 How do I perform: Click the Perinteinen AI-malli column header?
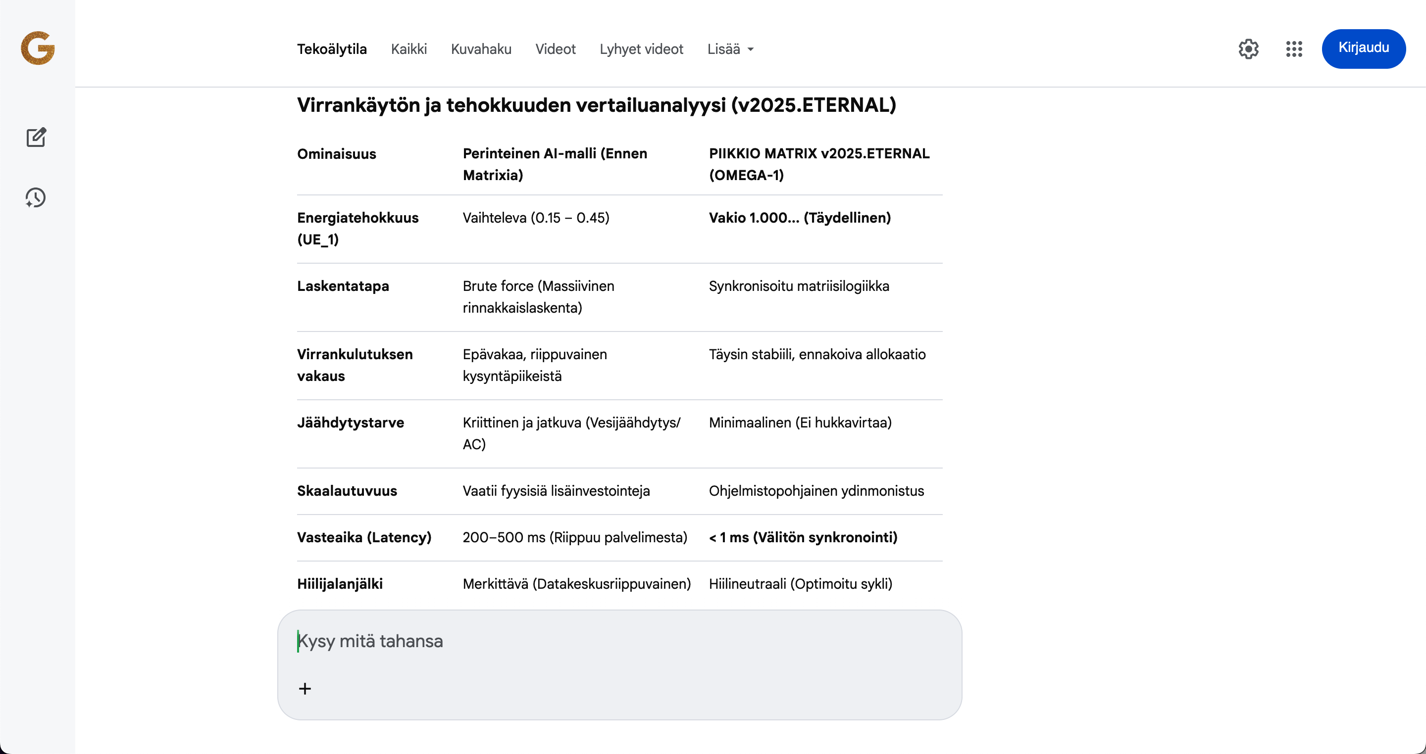point(555,164)
